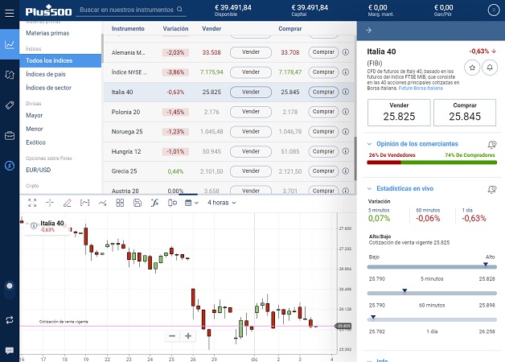Open the open positions sidebar icon

(10, 75)
